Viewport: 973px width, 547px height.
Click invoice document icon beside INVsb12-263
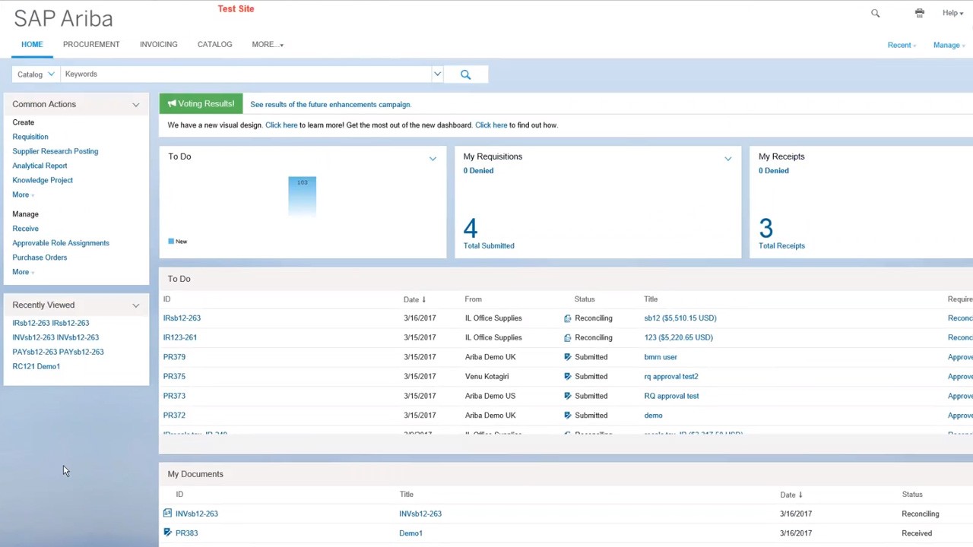click(167, 514)
